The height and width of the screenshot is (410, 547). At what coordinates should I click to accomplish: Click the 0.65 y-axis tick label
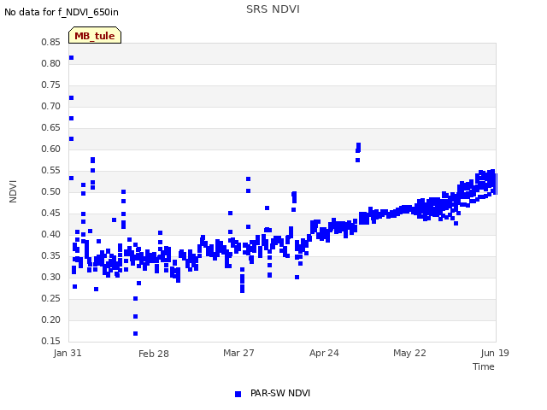(x=50, y=127)
